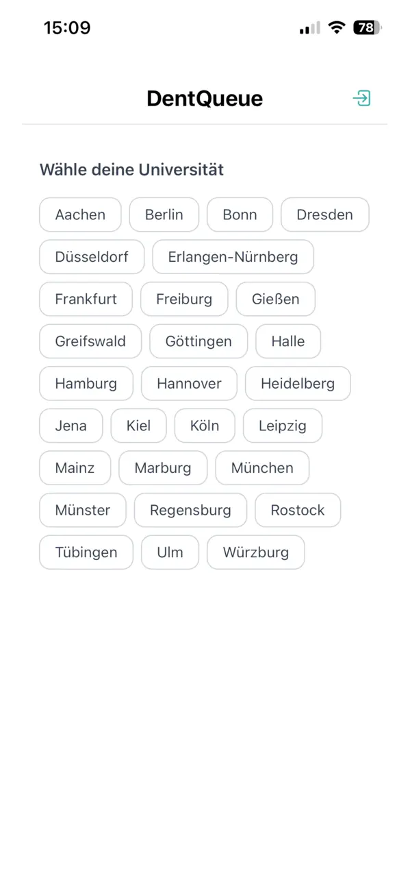410x891 pixels.
Task: Choose Berlin as your university
Action: [164, 215]
